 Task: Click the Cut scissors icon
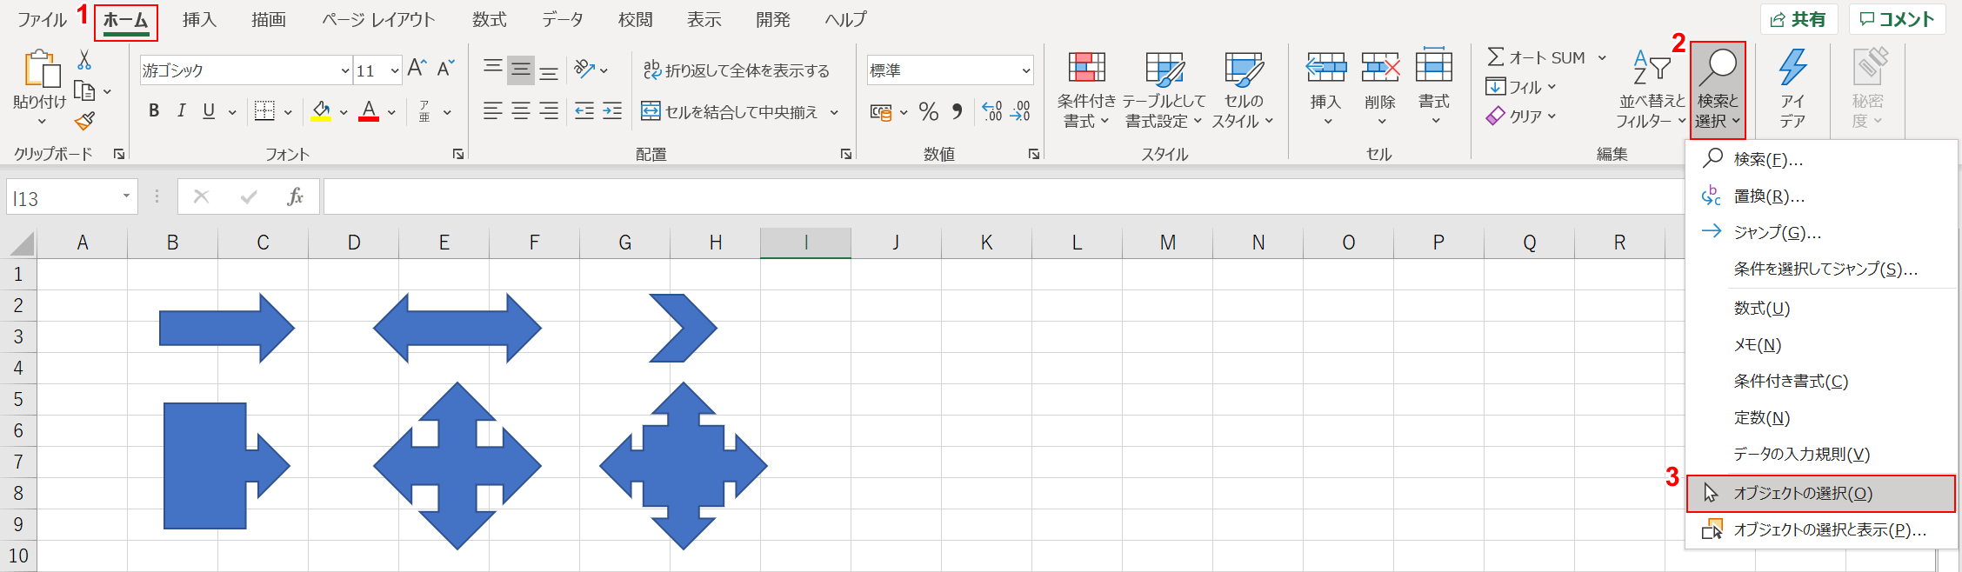point(84,60)
